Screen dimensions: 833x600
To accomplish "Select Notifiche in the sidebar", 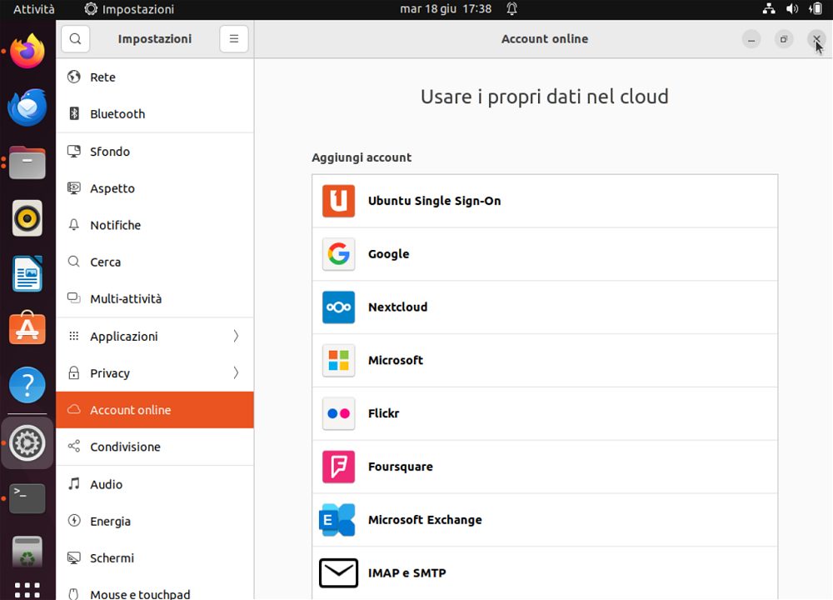I will [x=155, y=225].
